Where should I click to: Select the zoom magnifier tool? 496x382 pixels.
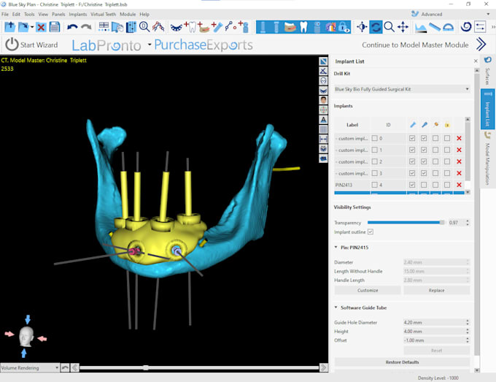point(389,27)
